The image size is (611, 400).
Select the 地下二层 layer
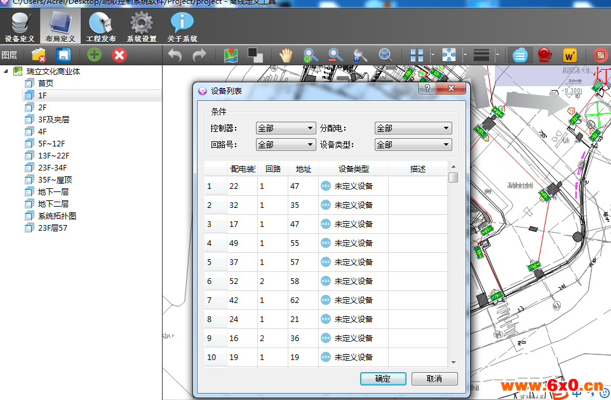[x=53, y=204]
